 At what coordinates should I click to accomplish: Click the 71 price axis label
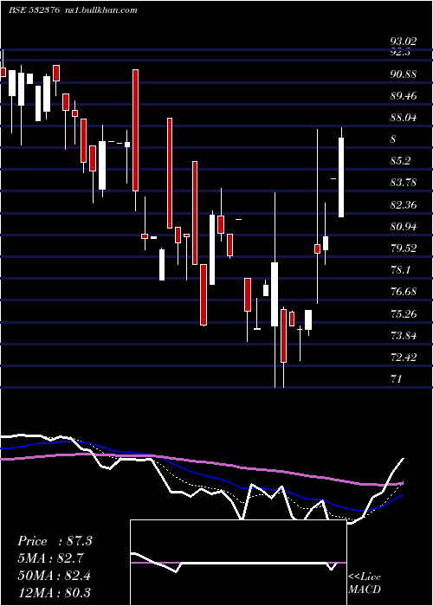397,378
